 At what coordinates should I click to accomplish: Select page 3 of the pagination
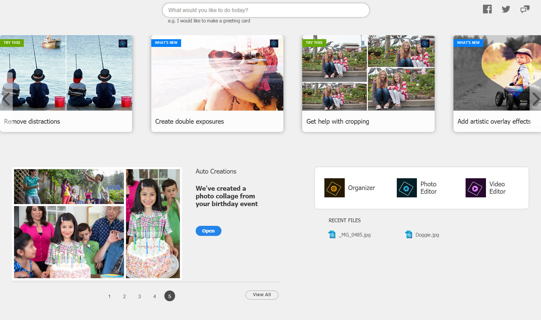point(140,296)
